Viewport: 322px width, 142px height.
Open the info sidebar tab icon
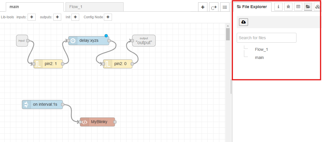point(278,7)
